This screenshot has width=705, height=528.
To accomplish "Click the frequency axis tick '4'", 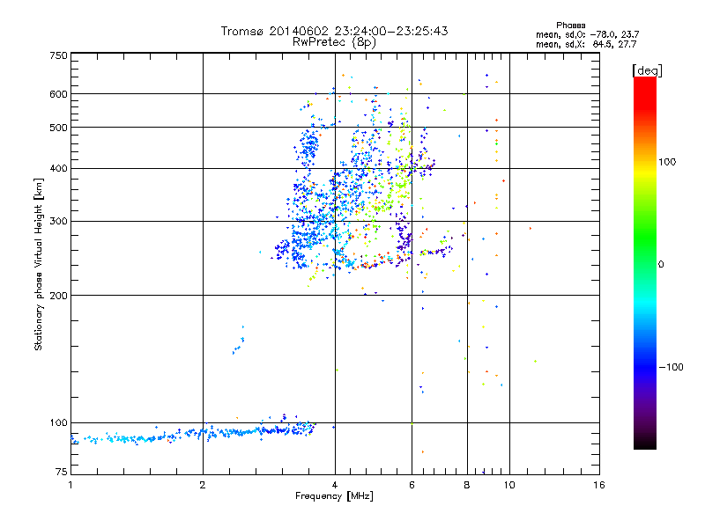I will [x=335, y=485].
